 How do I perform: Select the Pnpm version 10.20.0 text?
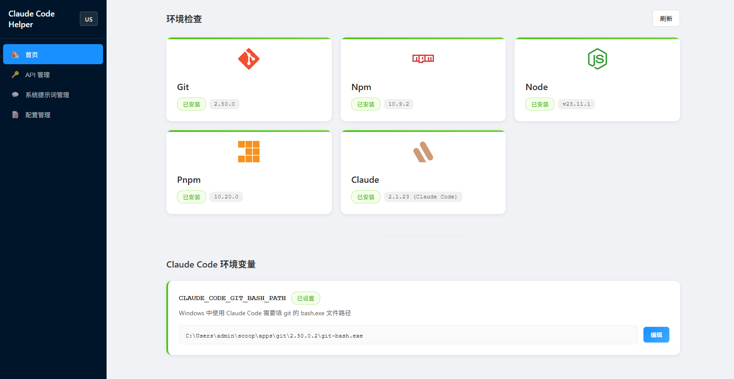pos(226,197)
